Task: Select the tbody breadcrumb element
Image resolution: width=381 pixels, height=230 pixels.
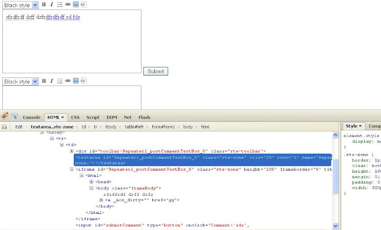Action: (111, 127)
